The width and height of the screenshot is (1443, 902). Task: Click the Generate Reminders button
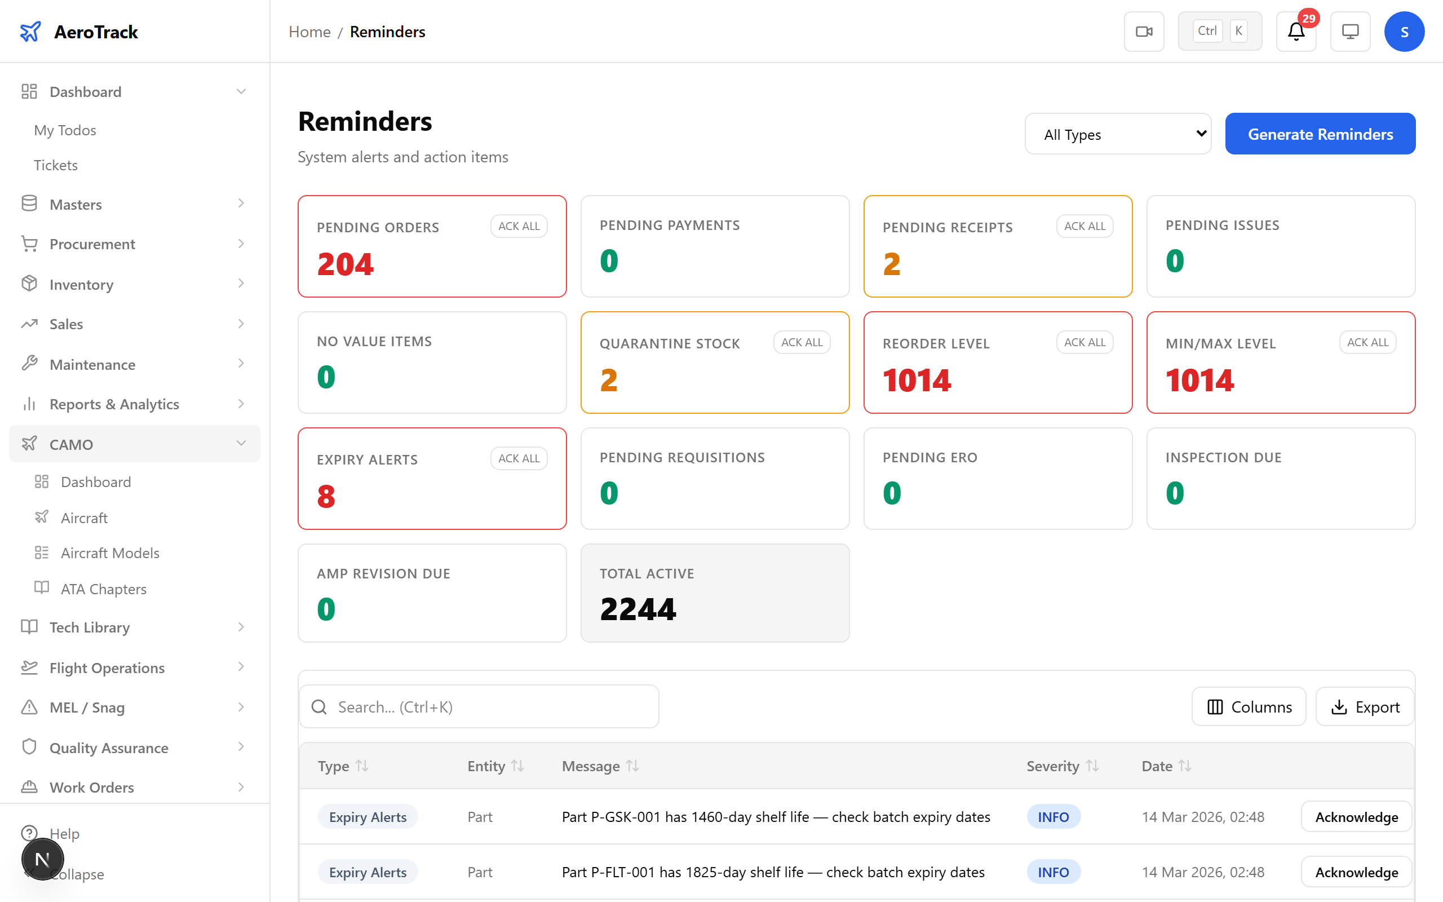coord(1320,134)
